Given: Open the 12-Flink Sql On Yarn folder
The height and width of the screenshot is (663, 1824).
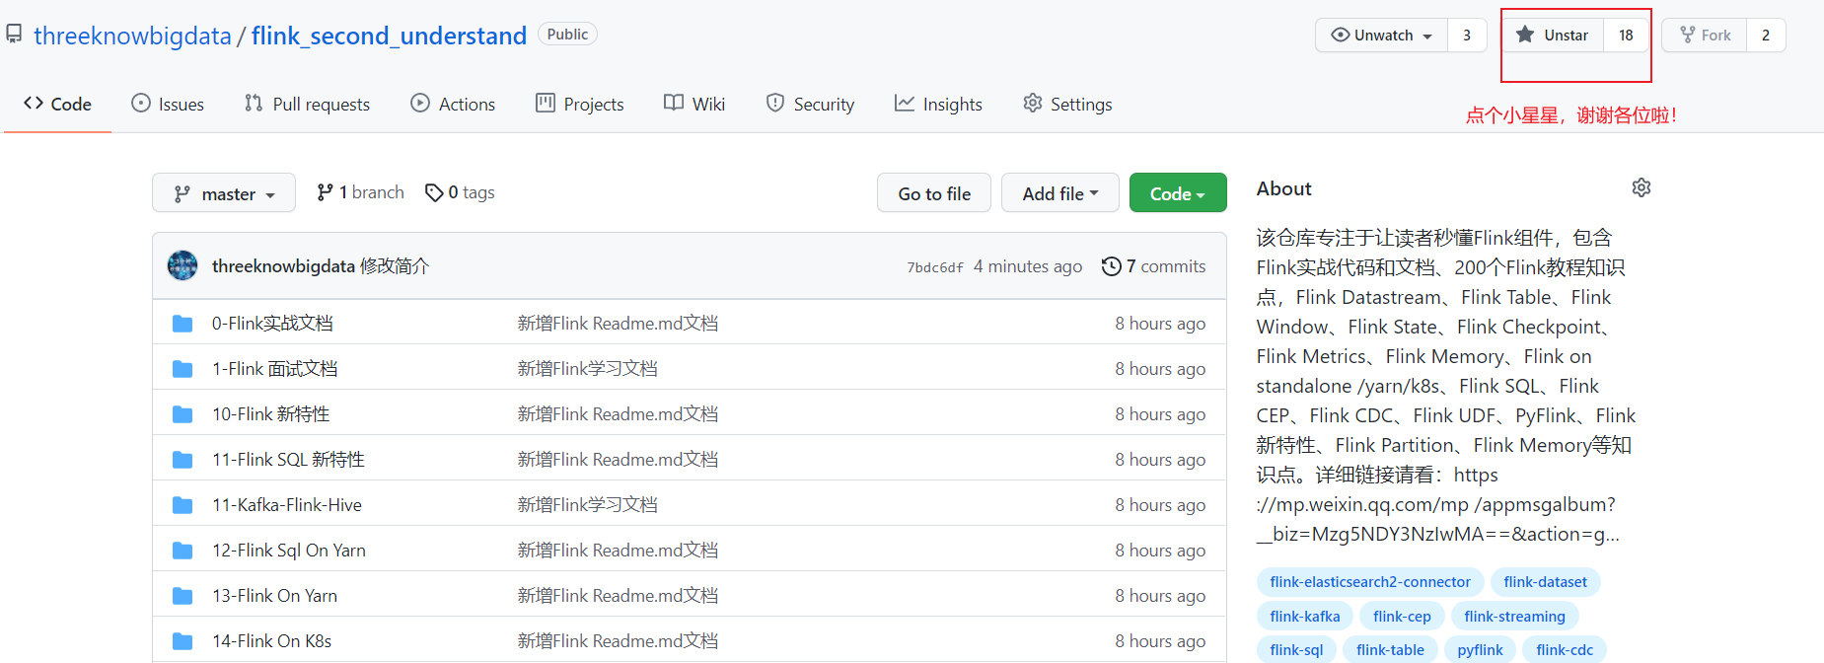Looking at the screenshot, I should (x=289, y=551).
